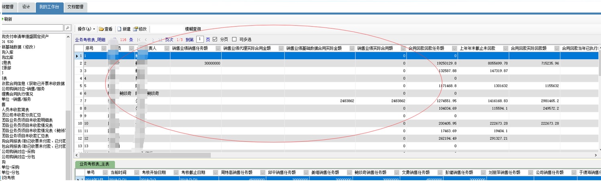The width and height of the screenshot is (601, 181).
Task: Click the 修改 edit icon
Action: pos(136,29)
